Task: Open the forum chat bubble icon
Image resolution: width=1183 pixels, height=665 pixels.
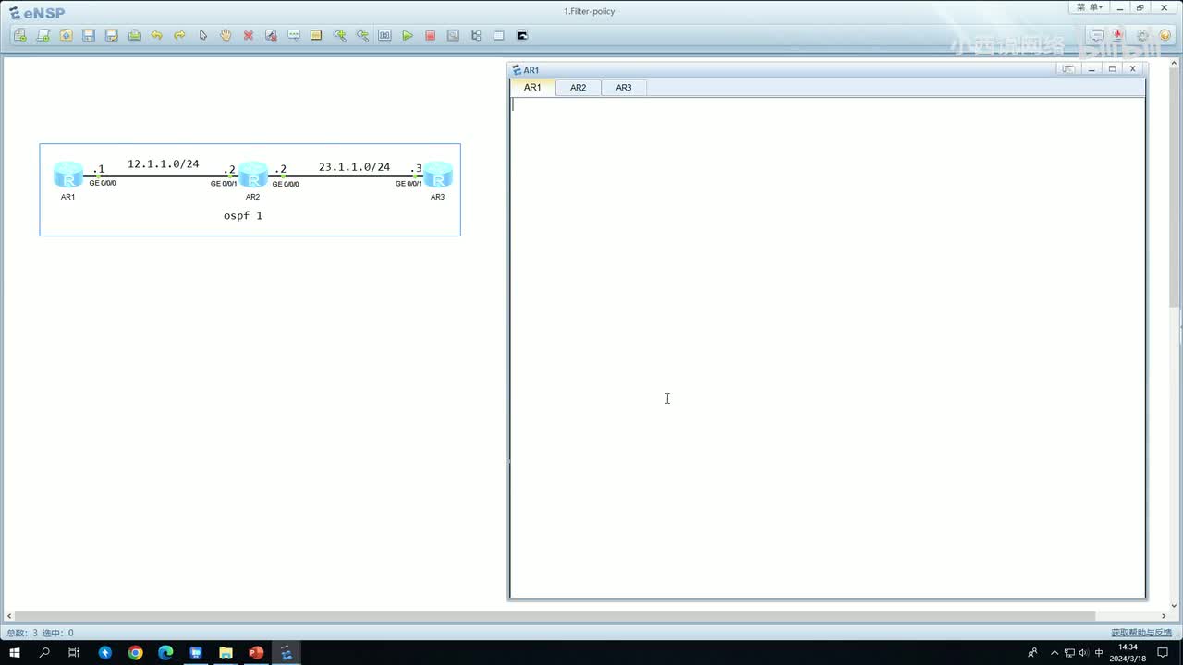Action: 1097,35
